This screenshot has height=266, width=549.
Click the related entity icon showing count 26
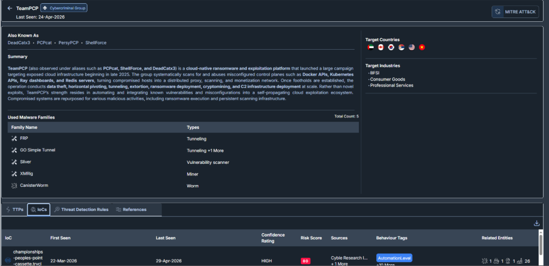(x=520, y=261)
